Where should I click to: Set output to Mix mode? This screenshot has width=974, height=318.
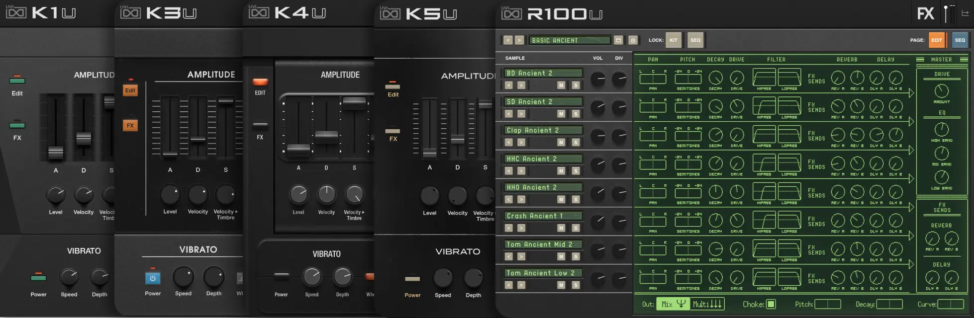(674, 304)
